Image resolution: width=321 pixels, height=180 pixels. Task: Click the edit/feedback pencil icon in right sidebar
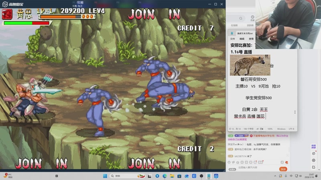(314, 167)
